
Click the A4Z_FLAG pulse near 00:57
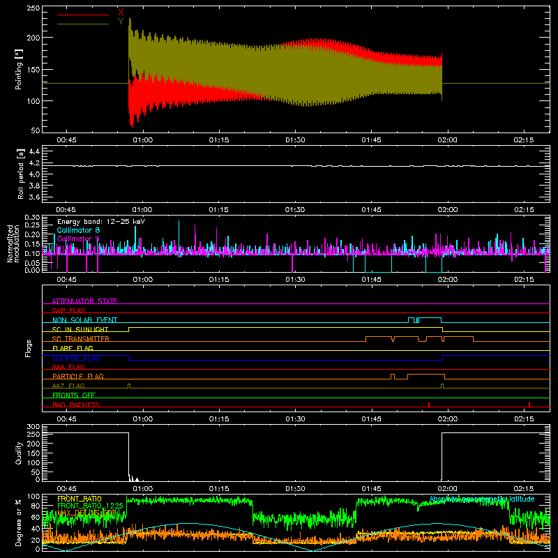pyautogui.click(x=129, y=386)
